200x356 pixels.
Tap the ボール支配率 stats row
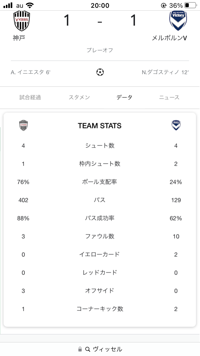[x=100, y=182]
